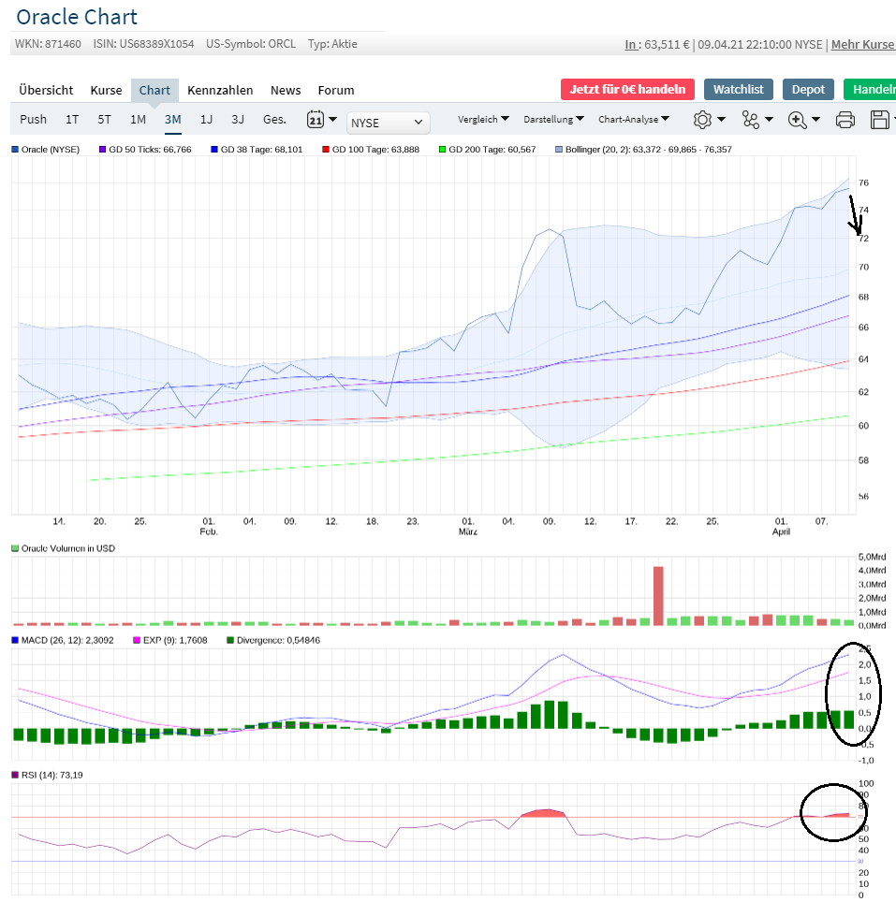Image resolution: width=896 pixels, height=902 pixels.
Task: Select the 1M timeframe
Action: pyautogui.click(x=138, y=119)
